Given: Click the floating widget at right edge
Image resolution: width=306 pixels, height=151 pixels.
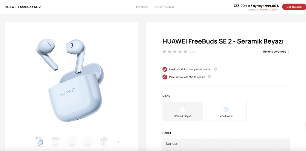Looking at the screenshot, I should tap(305, 125).
